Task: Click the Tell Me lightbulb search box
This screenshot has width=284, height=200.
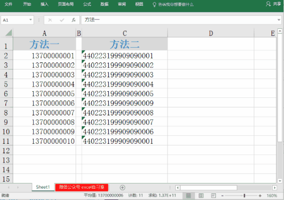Action: tap(173, 5)
